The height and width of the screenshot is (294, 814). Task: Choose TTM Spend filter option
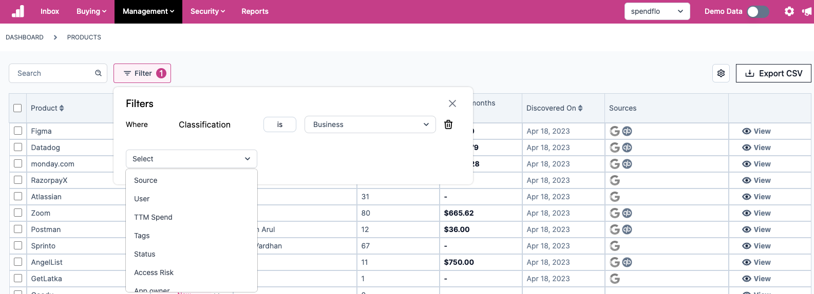[x=191, y=217]
